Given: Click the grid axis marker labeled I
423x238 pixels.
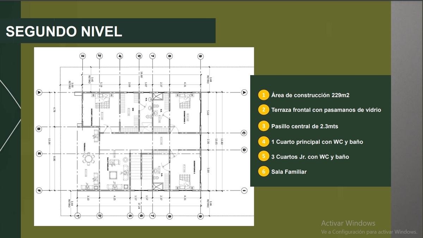Looking at the screenshot, I should [x=244, y=191].
